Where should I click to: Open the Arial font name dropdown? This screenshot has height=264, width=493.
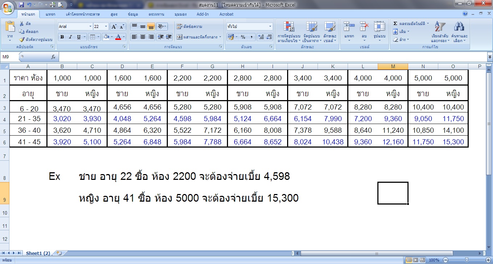point(90,26)
